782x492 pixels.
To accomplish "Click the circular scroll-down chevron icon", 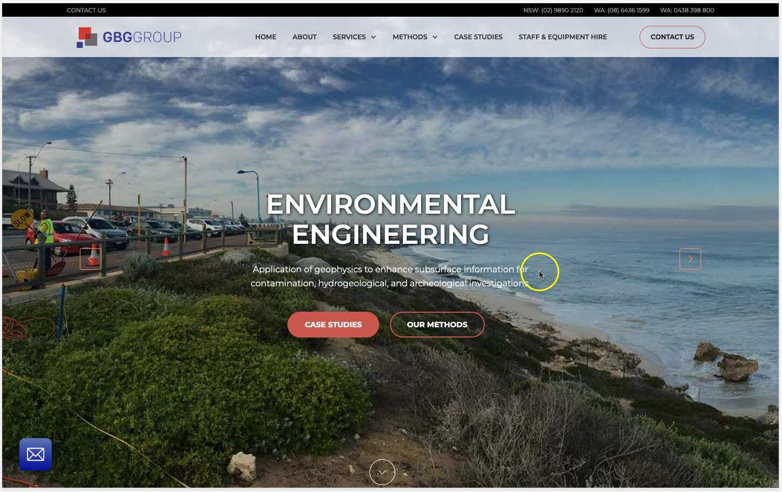I will pos(382,472).
